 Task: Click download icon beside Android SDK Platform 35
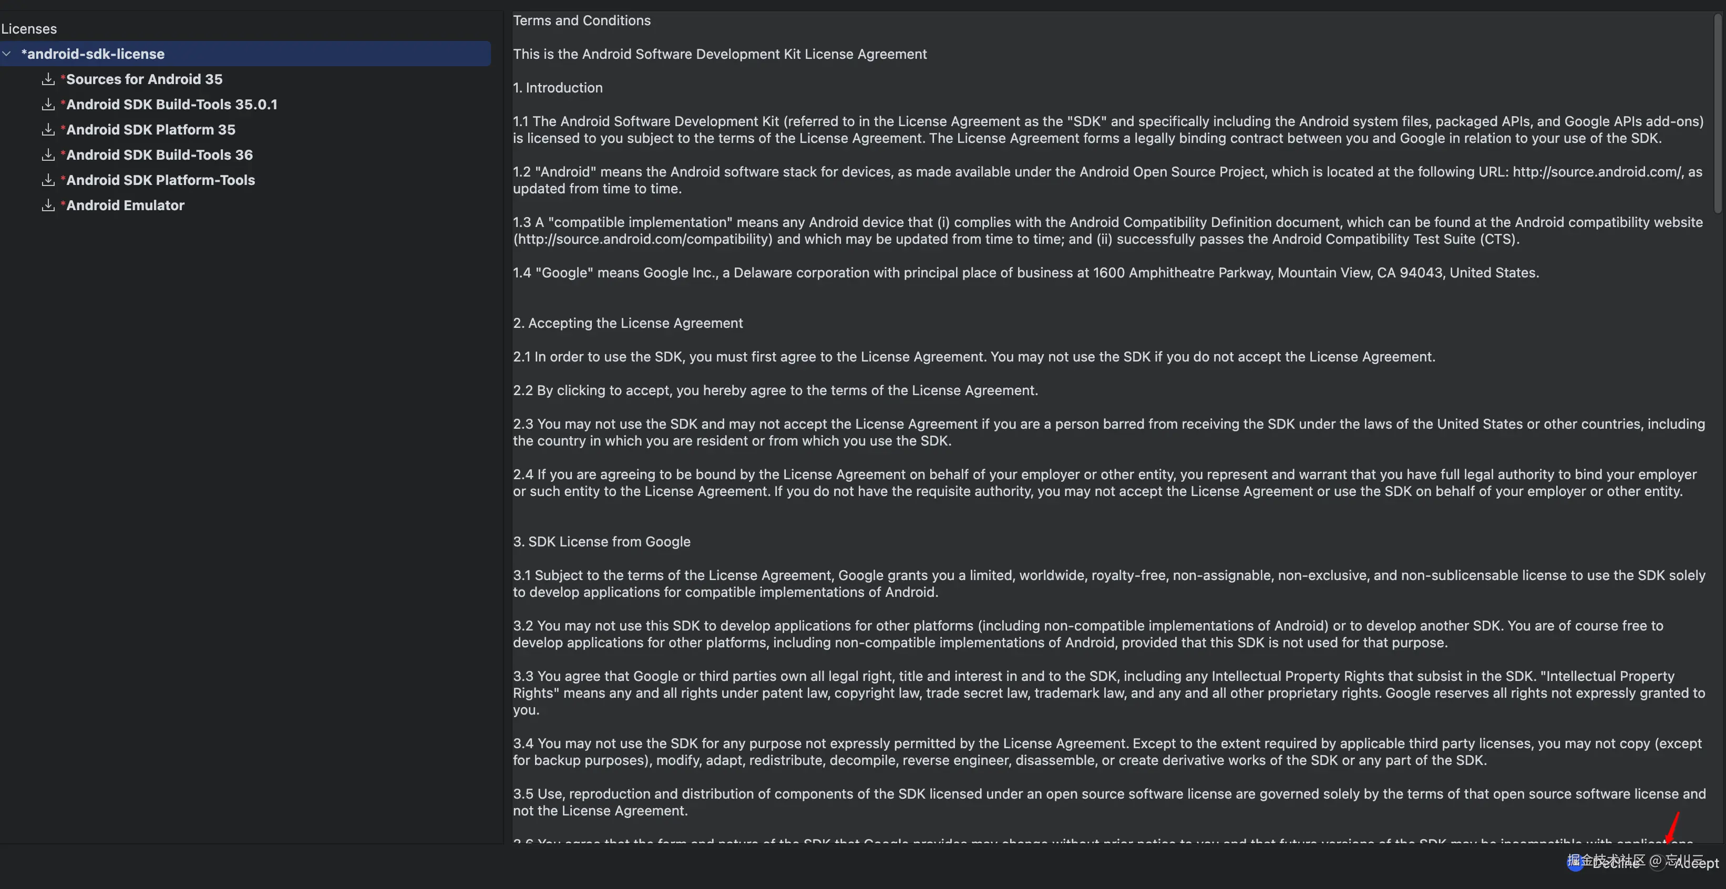(x=48, y=129)
